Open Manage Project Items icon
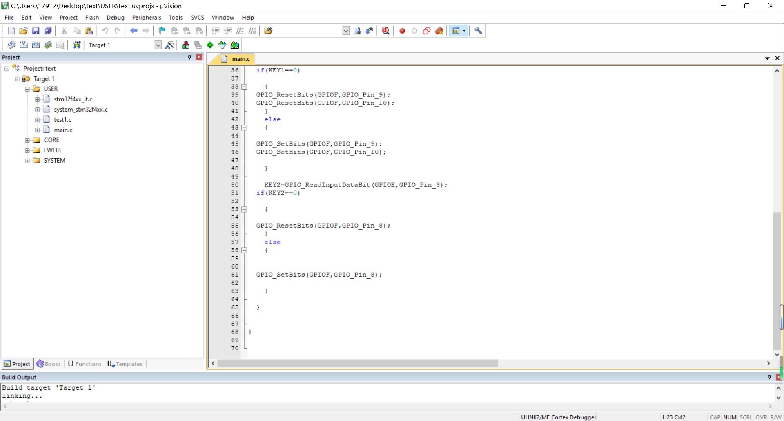Screen dimensions: 784x421 (x=186, y=45)
